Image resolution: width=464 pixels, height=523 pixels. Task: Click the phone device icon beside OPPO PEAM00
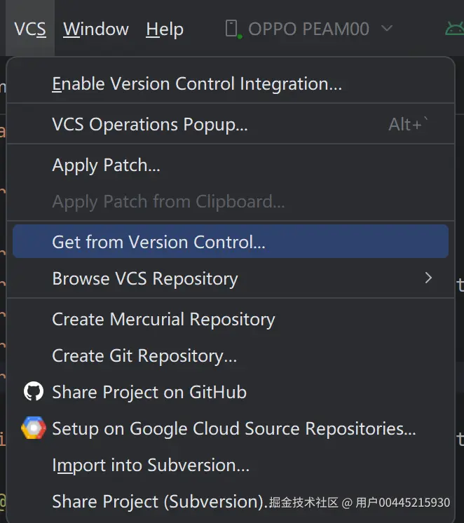point(231,29)
